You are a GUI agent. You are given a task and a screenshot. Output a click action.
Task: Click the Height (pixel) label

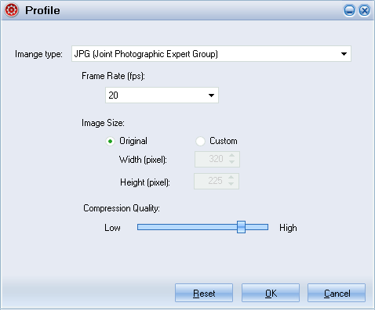pos(145,182)
